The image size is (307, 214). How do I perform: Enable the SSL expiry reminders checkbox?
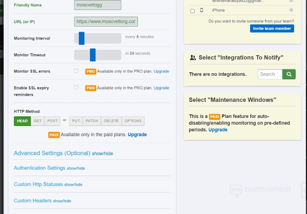coord(76,87)
